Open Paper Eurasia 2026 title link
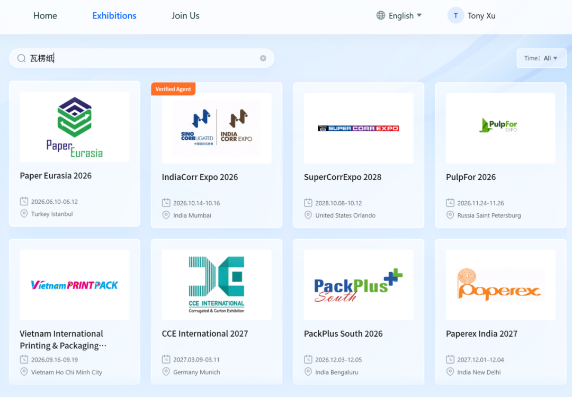 click(56, 176)
